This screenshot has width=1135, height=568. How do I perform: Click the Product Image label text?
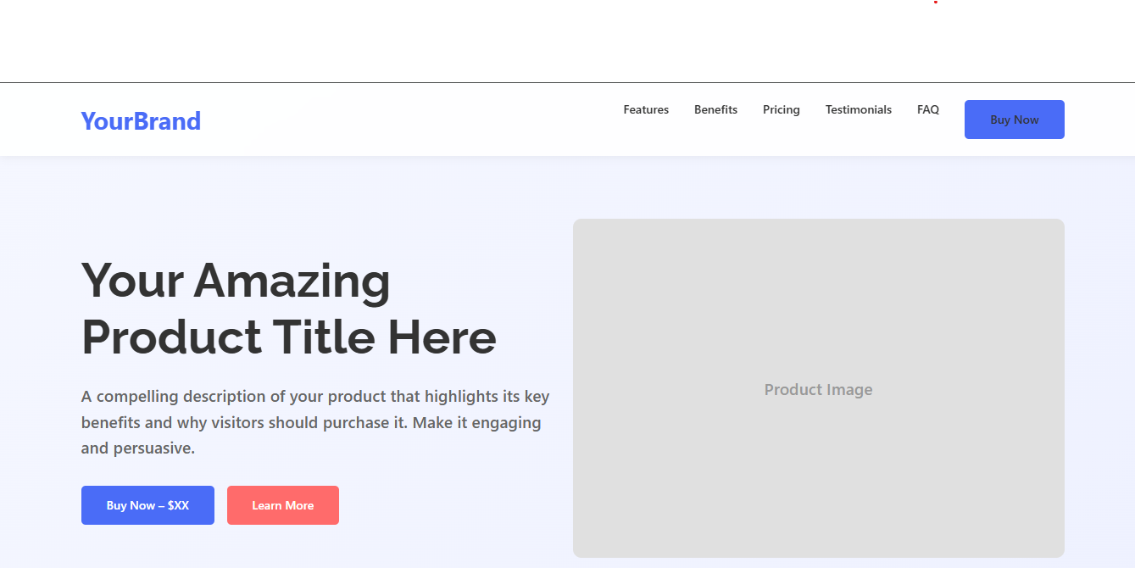818,389
